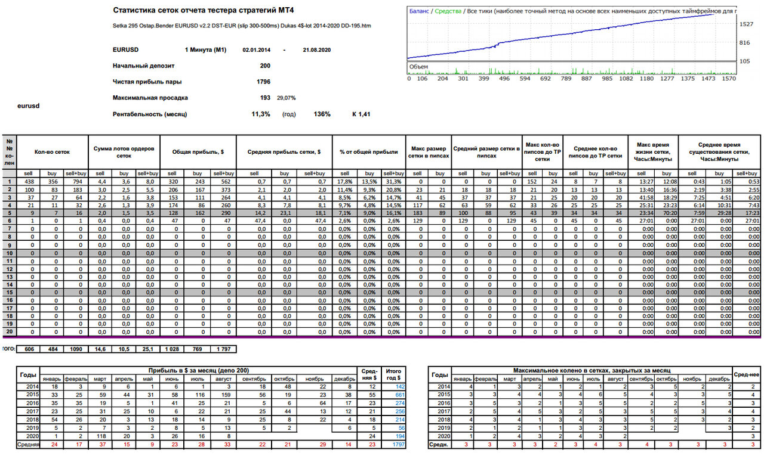Select the August 2015 profit '159'
The image size is (770, 459).
[225, 395]
